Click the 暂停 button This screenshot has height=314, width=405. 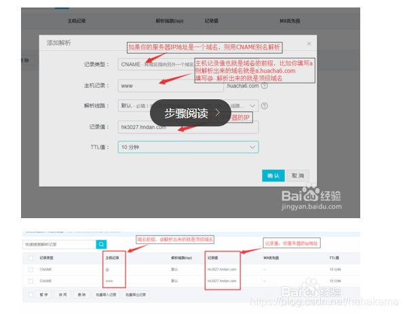click(x=43, y=294)
